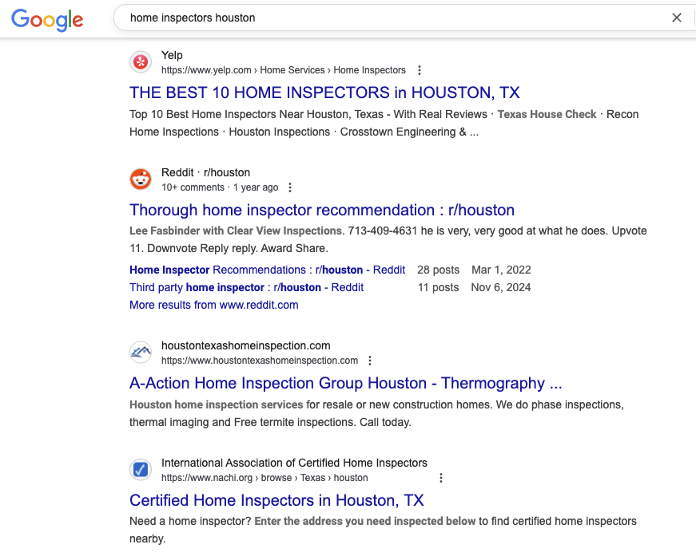
Task: Open 'Third party home inspector : r/houston' sublink
Action: point(246,287)
